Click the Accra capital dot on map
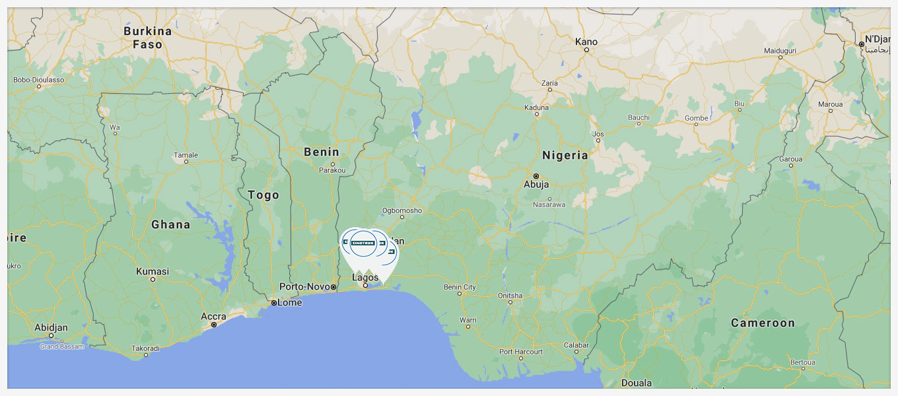This screenshot has width=898, height=396. [214, 325]
